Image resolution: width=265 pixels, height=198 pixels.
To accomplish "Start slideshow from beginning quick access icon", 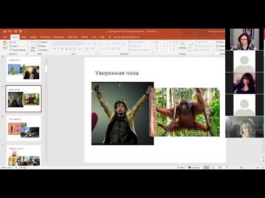I will 20,31.
